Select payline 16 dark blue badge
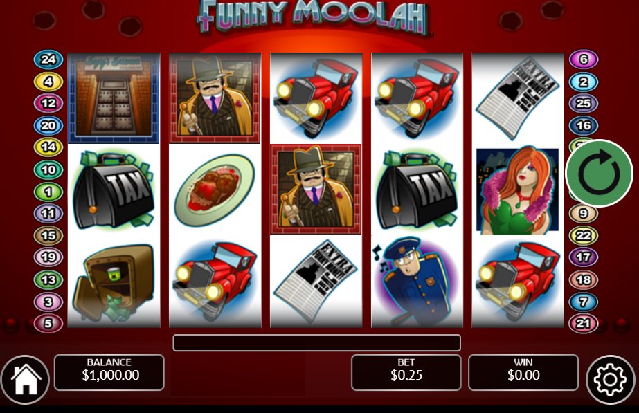The width and height of the screenshot is (639, 413). click(x=584, y=125)
